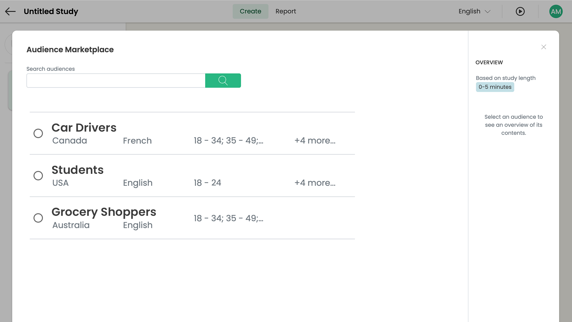Select the Students audience
The width and height of the screenshot is (572, 322).
coord(38,176)
